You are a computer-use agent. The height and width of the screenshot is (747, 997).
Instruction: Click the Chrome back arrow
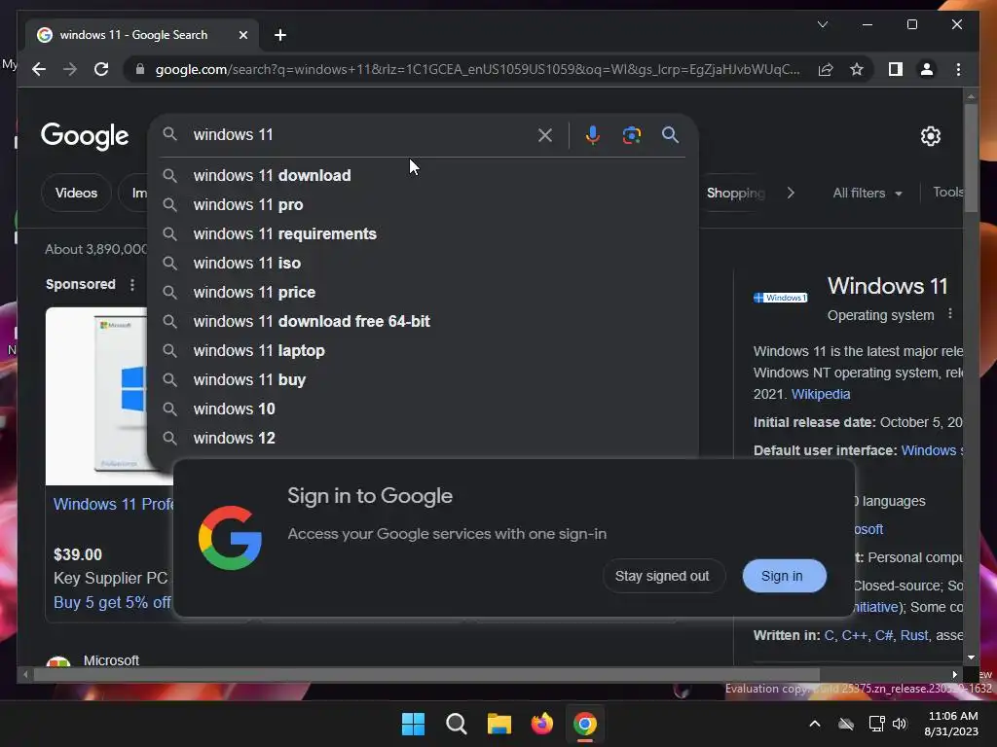point(39,69)
